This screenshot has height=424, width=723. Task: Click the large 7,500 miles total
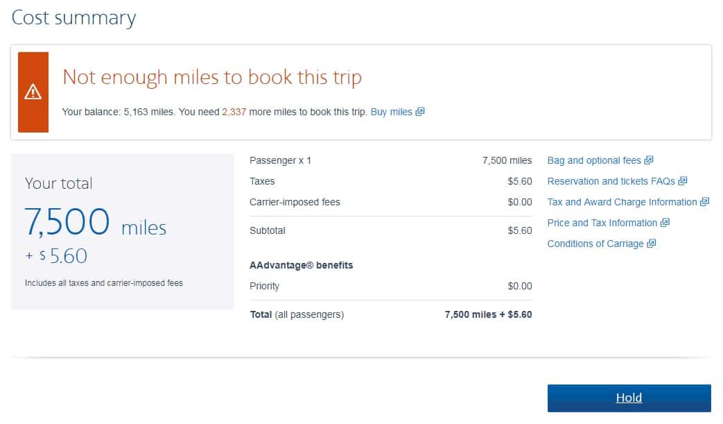[96, 222]
